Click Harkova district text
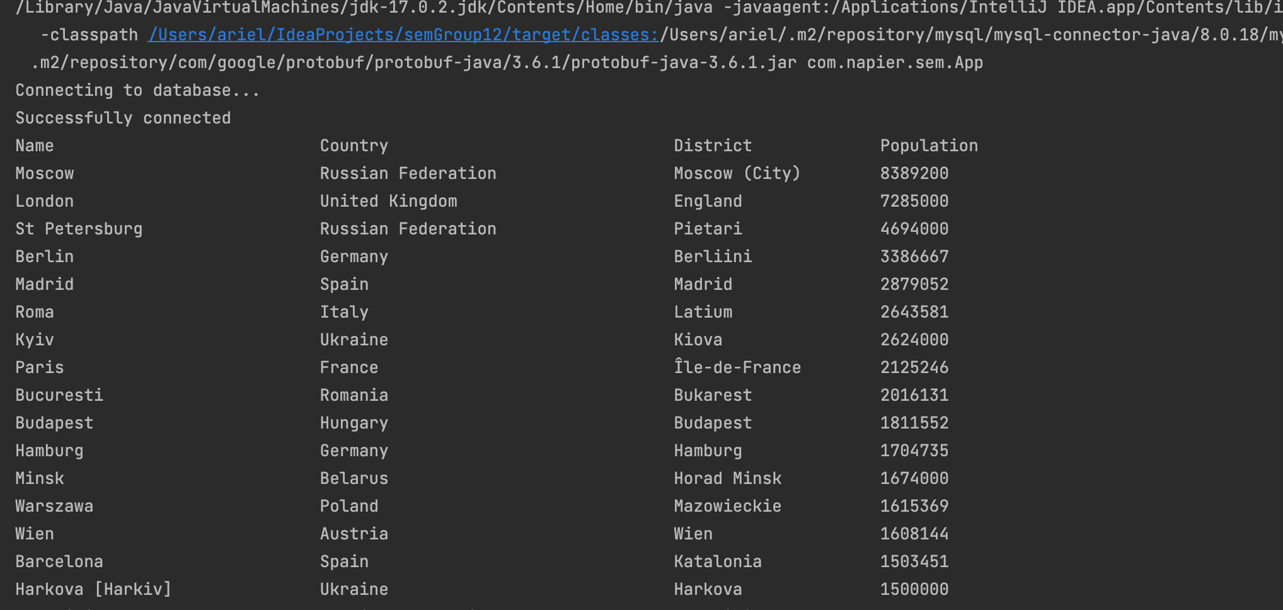 (708, 589)
